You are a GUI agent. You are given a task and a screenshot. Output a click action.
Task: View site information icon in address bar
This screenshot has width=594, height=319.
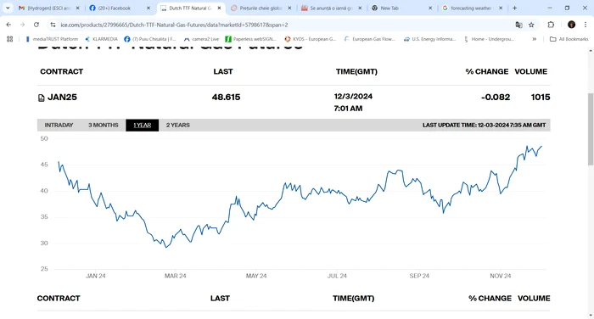[x=53, y=25]
